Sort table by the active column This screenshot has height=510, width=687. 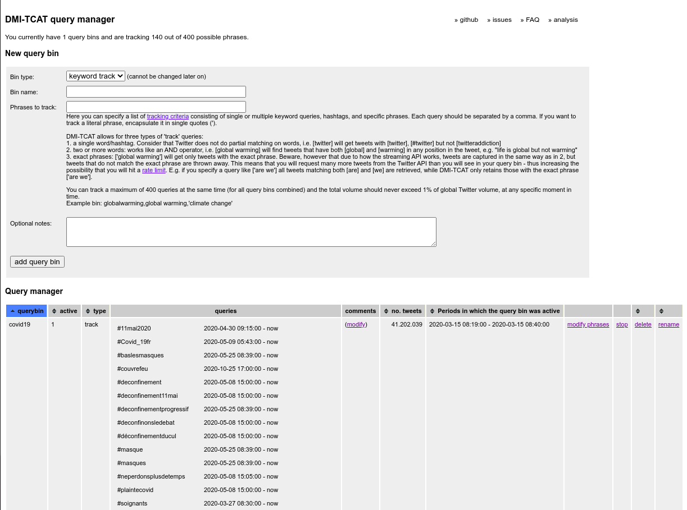pos(65,311)
